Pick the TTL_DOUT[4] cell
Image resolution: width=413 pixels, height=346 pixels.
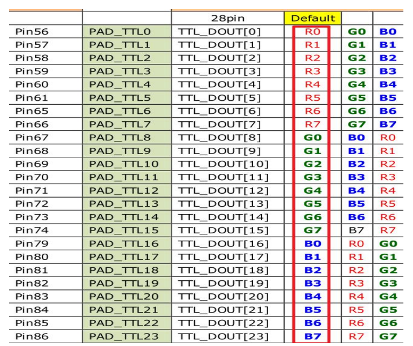(227, 84)
